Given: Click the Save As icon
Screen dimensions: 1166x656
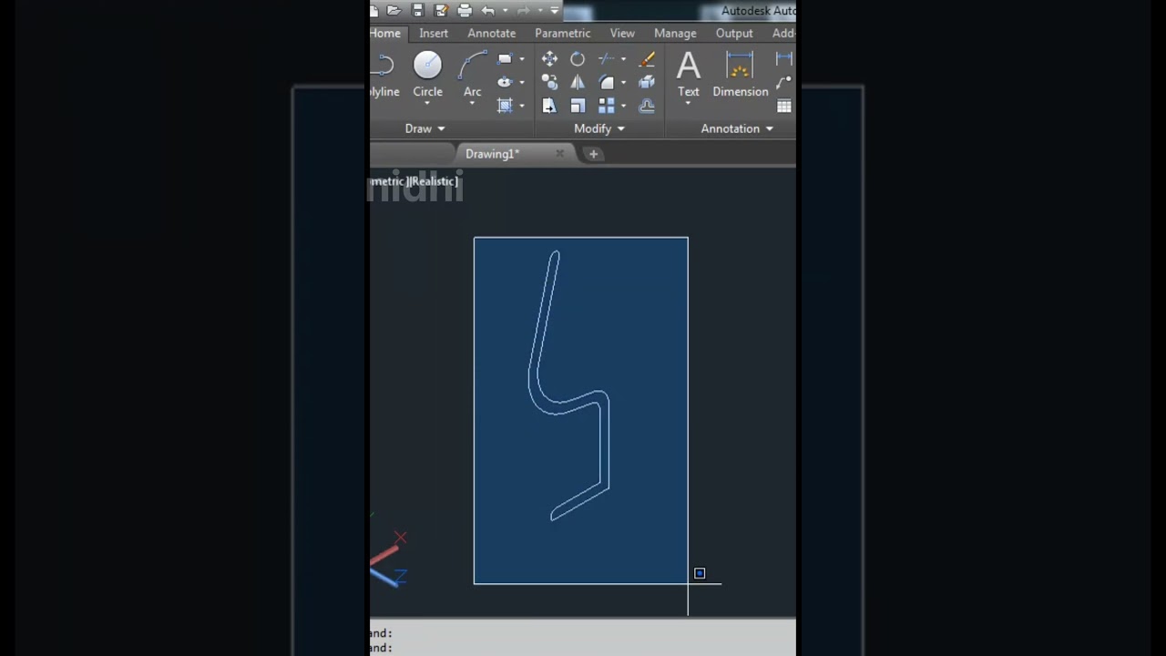Looking at the screenshot, I should point(441,11).
